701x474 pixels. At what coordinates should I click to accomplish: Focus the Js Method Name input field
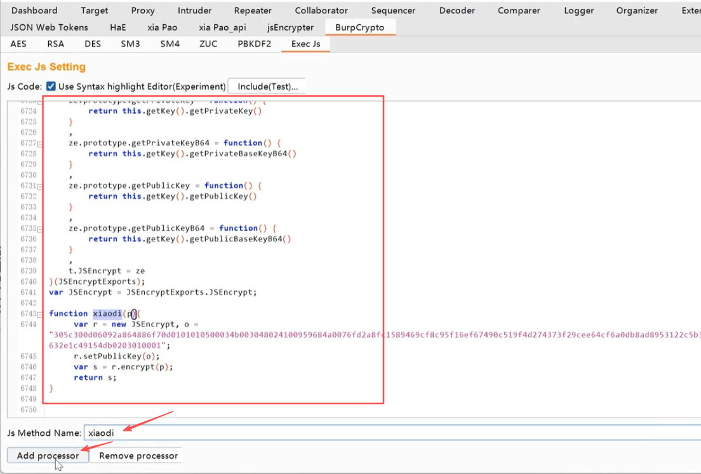click(392, 433)
